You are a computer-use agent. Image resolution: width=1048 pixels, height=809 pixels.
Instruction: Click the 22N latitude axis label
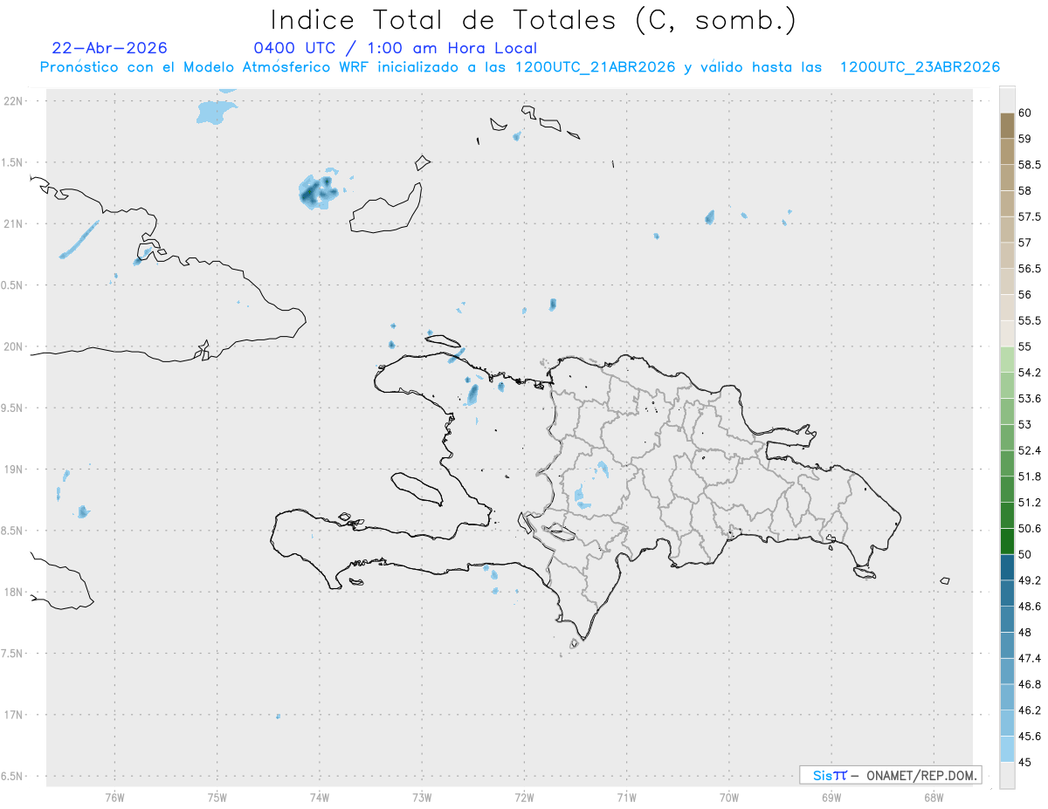(x=13, y=100)
